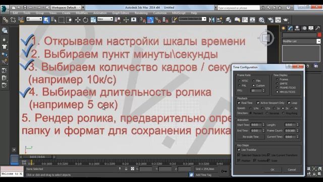The height and width of the screenshot is (182, 323).
Task: Click the object color swatch in Modify panel
Action: (x=319, y=35)
